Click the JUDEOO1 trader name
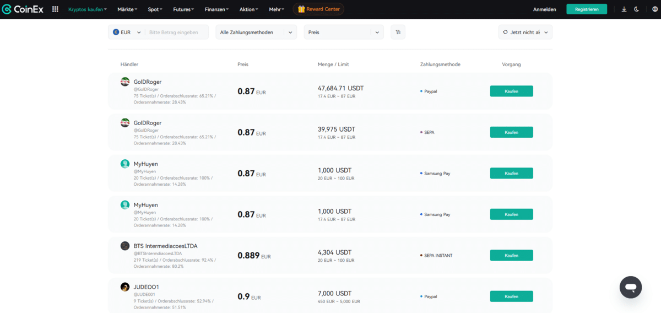The height and width of the screenshot is (313, 661). [147, 287]
